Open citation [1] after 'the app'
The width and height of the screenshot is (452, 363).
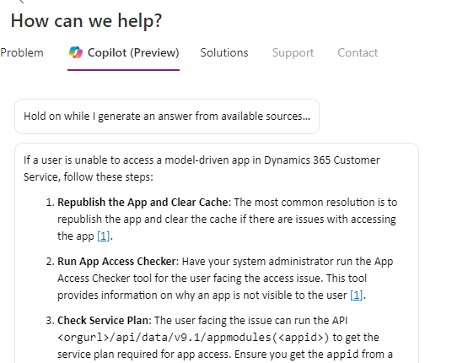tap(104, 236)
